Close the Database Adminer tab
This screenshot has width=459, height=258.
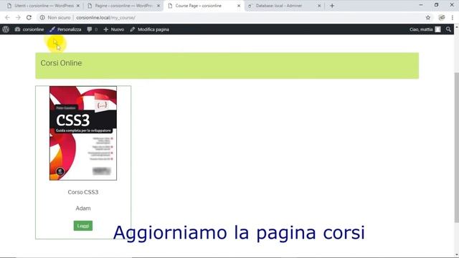[319, 6]
